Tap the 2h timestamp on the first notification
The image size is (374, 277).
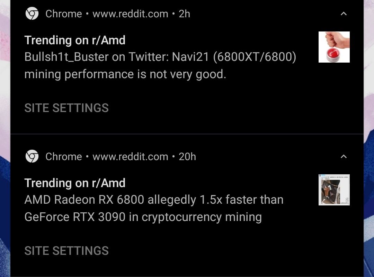click(x=184, y=14)
